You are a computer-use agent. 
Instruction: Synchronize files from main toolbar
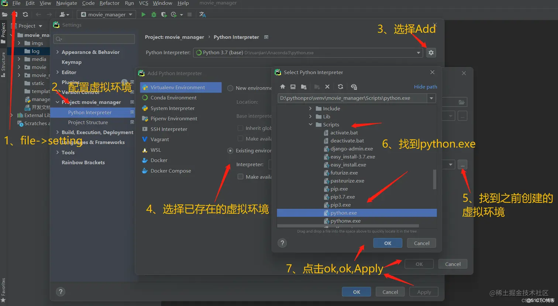(25, 14)
